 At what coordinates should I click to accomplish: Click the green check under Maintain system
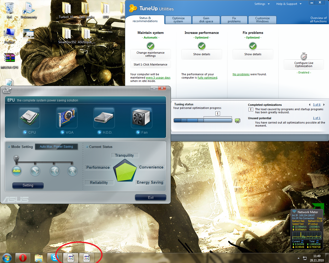(x=151, y=46)
